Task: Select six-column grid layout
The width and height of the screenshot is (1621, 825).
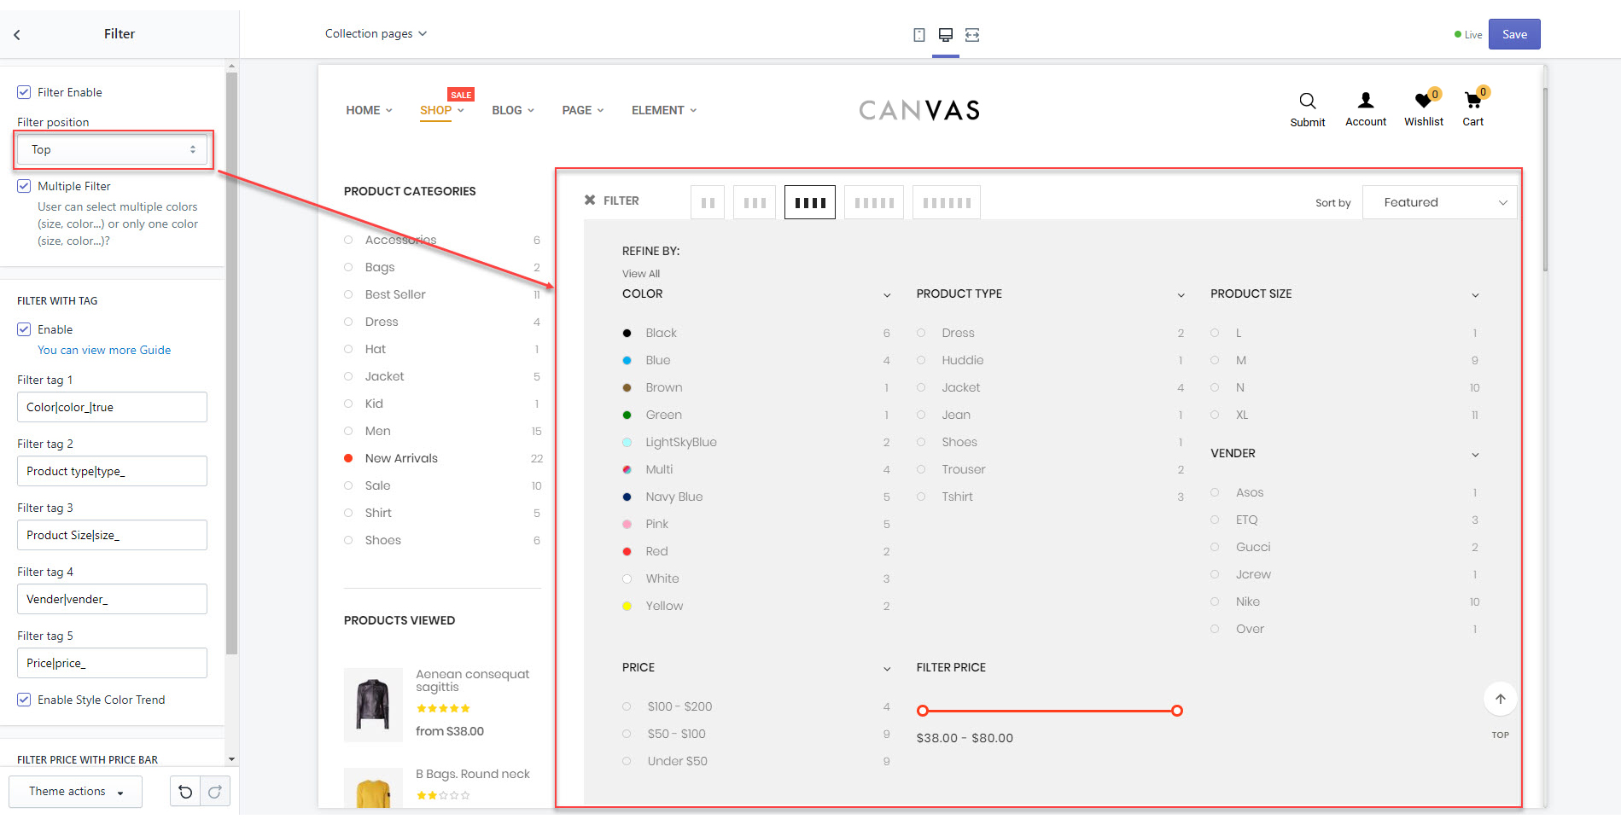Action: tap(947, 202)
